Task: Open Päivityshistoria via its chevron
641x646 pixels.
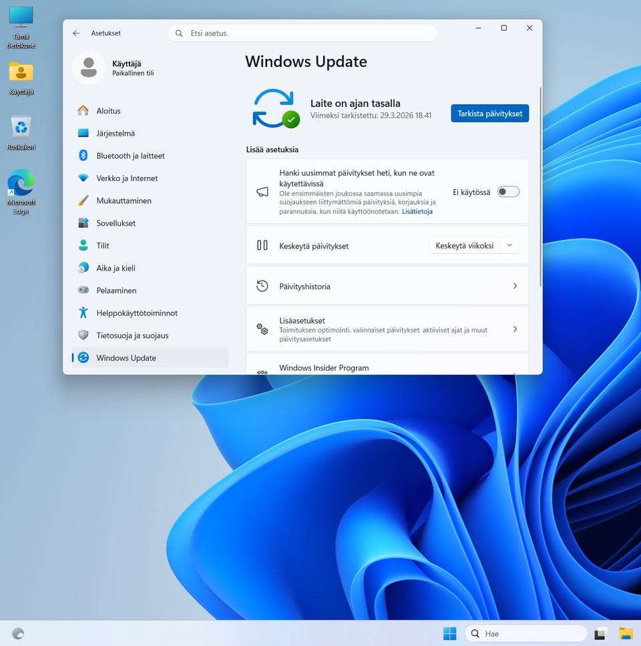Action: pos(515,286)
